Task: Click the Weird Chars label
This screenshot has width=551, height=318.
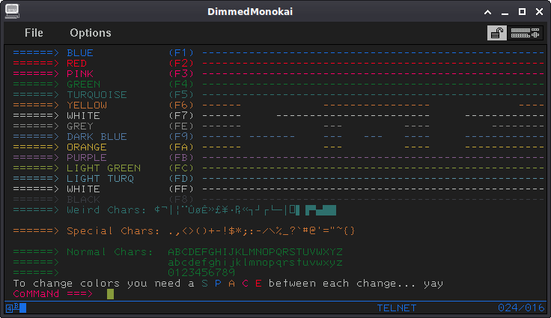Action: tap(106, 210)
